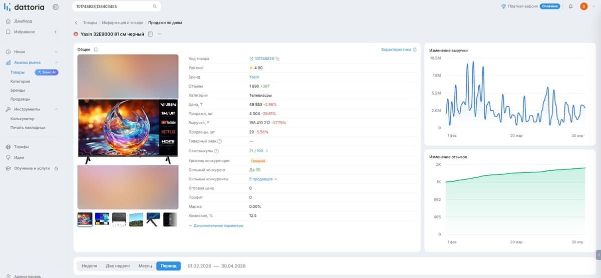The width and height of the screenshot is (601, 278).
Task: Open the orange user avatar
Action: point(583,7)
